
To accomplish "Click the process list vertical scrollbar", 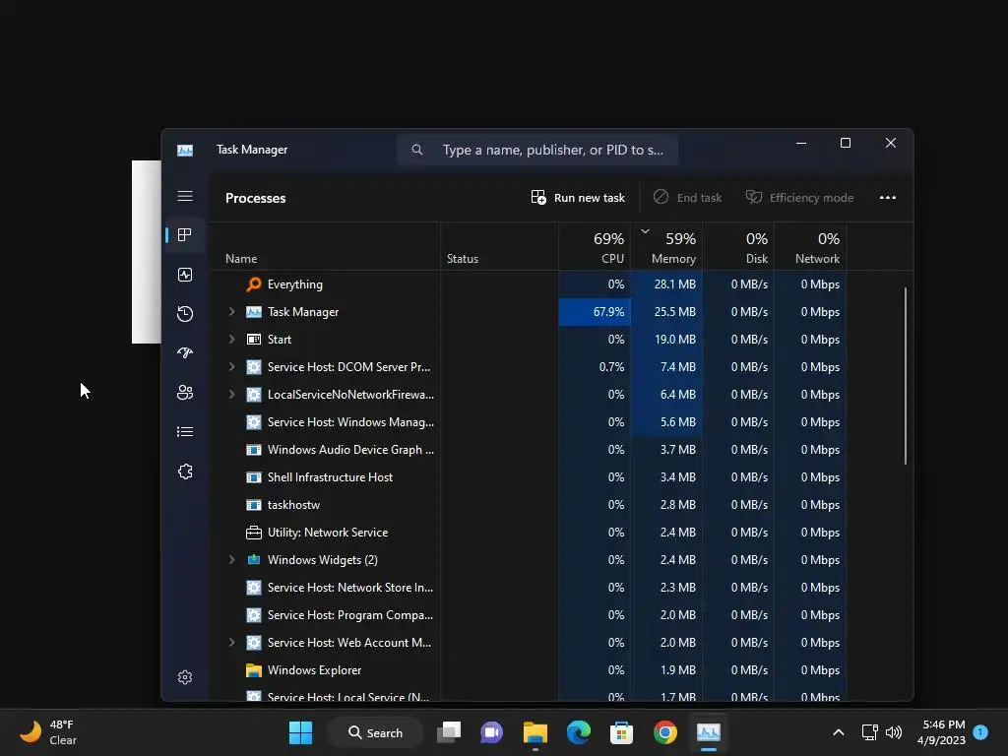I will pyautogui.click(x=906, y=376).
